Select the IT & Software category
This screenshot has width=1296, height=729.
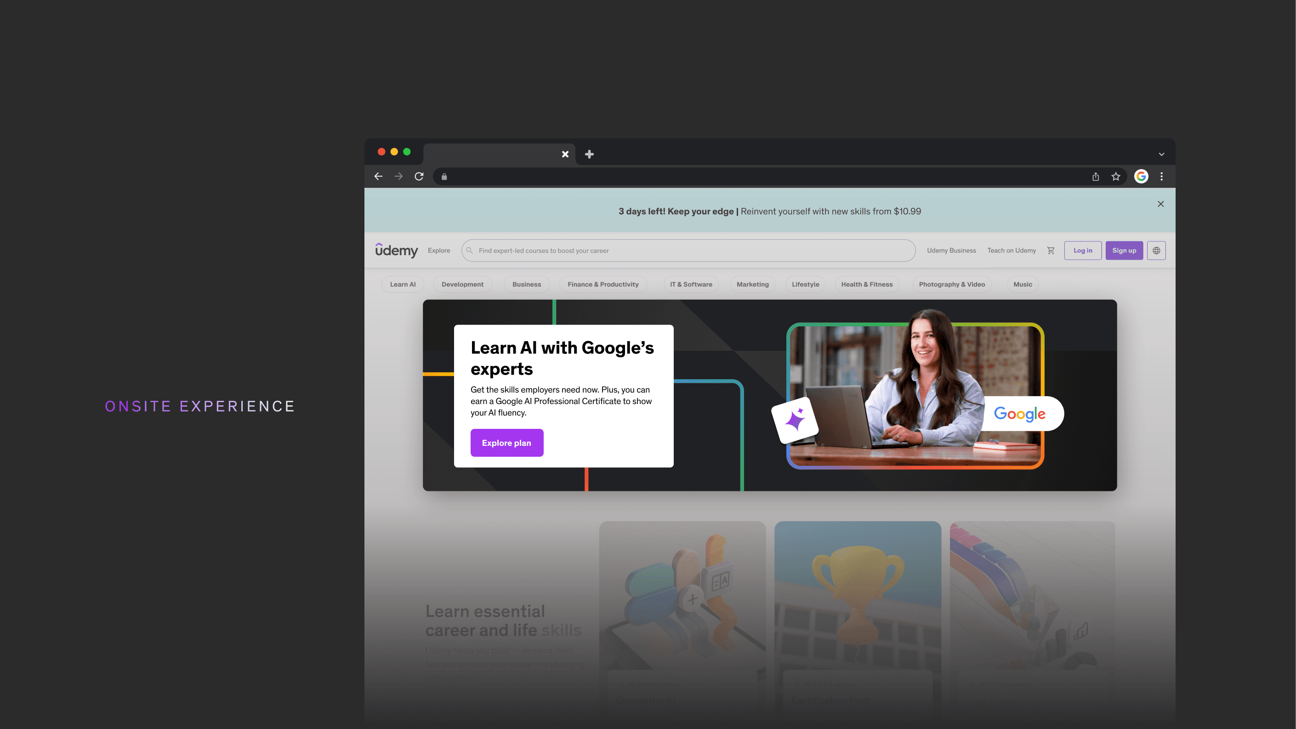click(691, 284)
